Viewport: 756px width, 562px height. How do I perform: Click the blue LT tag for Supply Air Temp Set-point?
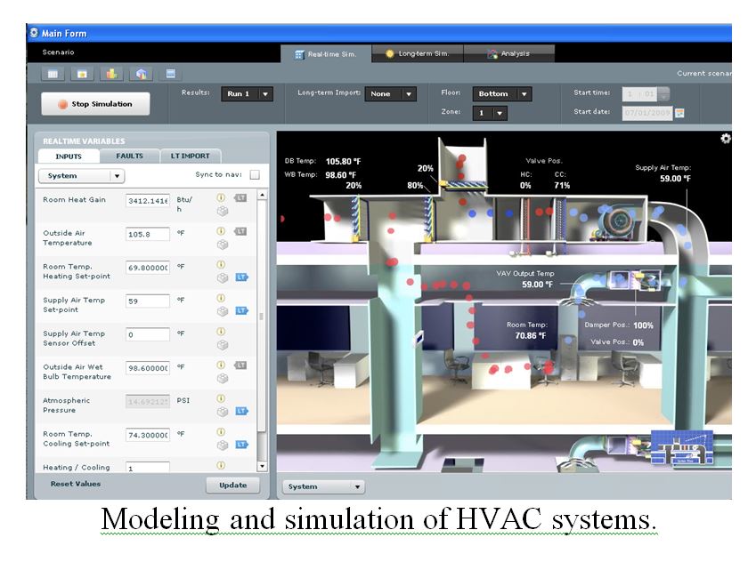(x=241, y=310)
